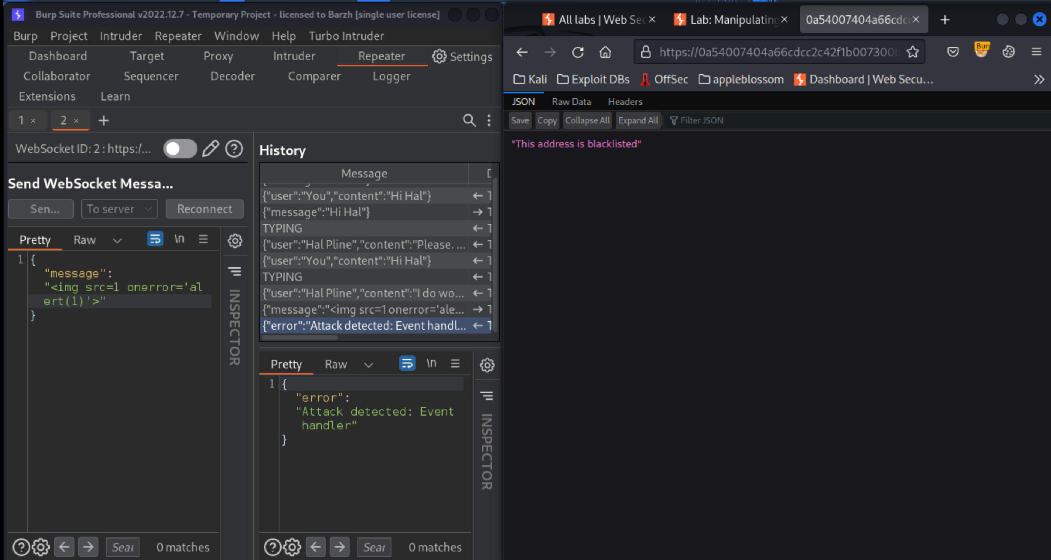Switch to Raw view in history viewer

(336, 364)
